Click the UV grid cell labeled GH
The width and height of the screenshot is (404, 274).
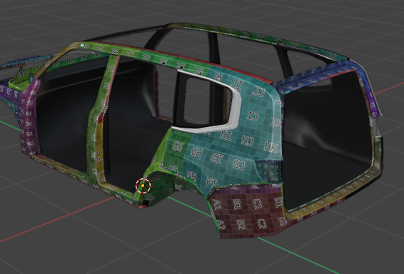196,153
